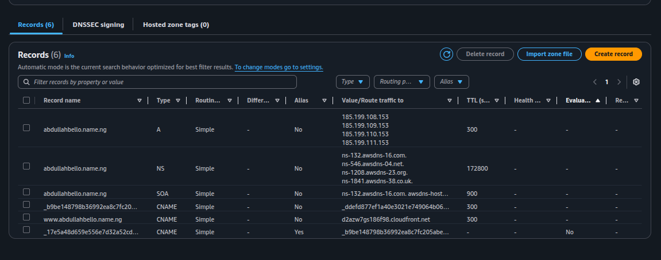Click the Delete record button
The image size is (661, 260).
click(x=485, y=54)
